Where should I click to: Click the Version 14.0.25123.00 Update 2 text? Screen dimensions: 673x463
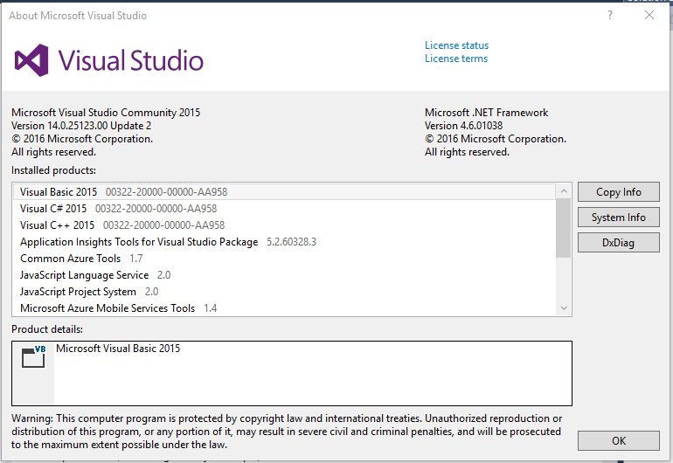click(x=81, y=126)
